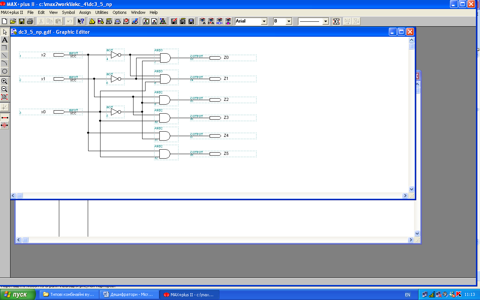
Task: Select the Orthogonal Line tool
Action: point(4,48)
